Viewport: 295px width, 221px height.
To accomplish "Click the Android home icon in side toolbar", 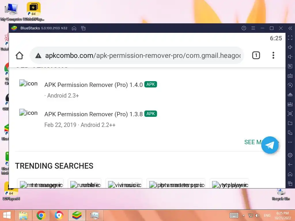I will coord(290,174).
